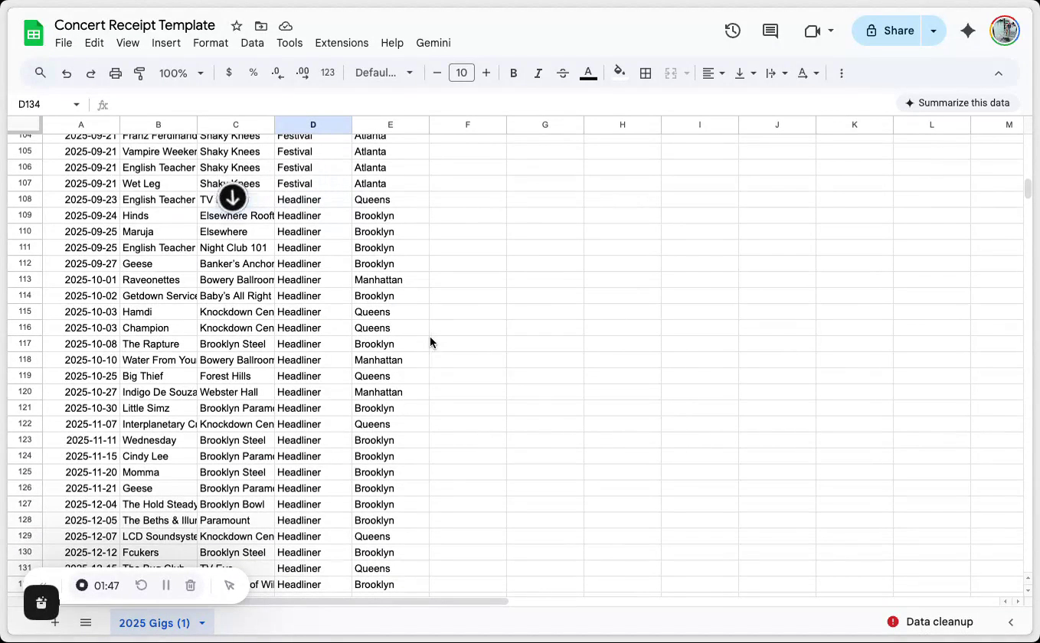Open version history clock icon
1040x643 pixels.
733,31
